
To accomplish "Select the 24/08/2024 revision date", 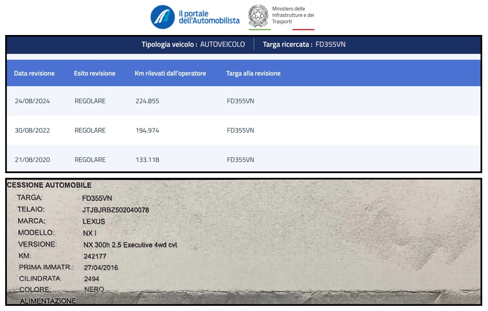I will click(32, 101).
